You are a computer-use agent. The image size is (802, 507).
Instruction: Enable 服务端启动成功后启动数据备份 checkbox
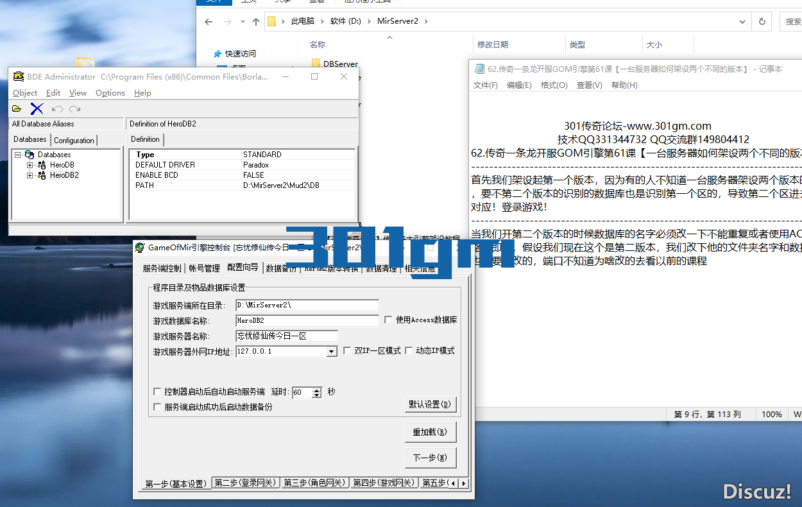(x=157, y=407)
